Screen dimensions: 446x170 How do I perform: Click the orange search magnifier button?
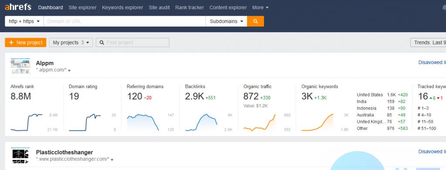click(255, 21)
